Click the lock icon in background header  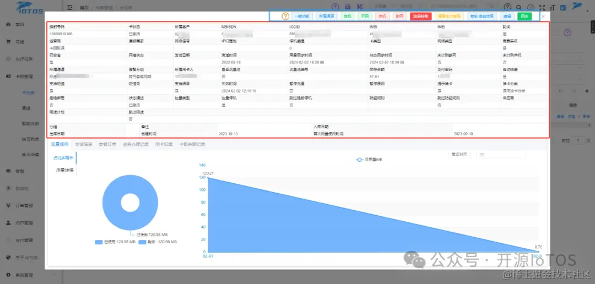pos(347,7)
